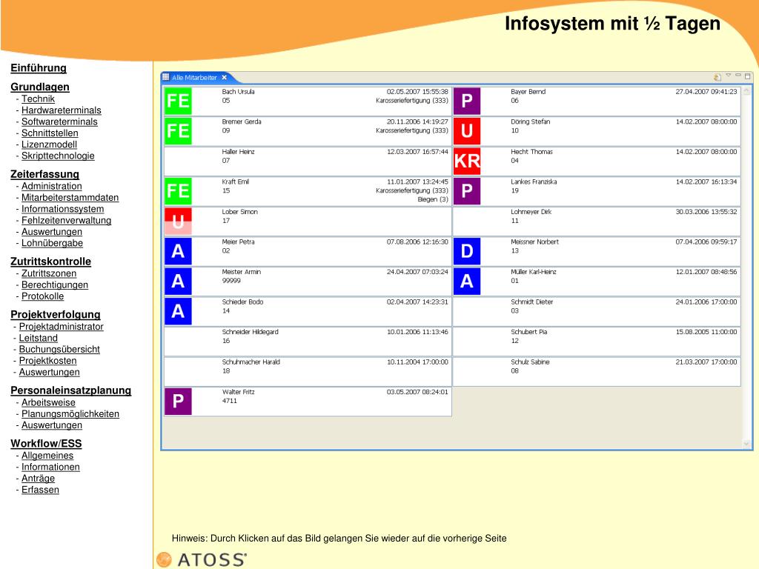Click the list scrollbar up arrow

(x=746, y=91)
